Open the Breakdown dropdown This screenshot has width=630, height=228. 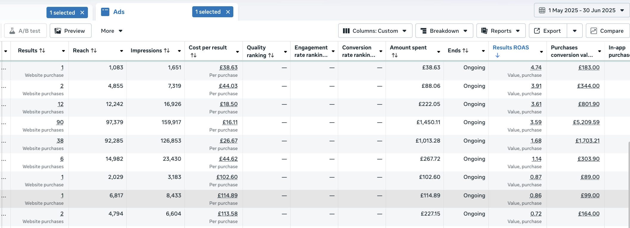click(444, 31)
